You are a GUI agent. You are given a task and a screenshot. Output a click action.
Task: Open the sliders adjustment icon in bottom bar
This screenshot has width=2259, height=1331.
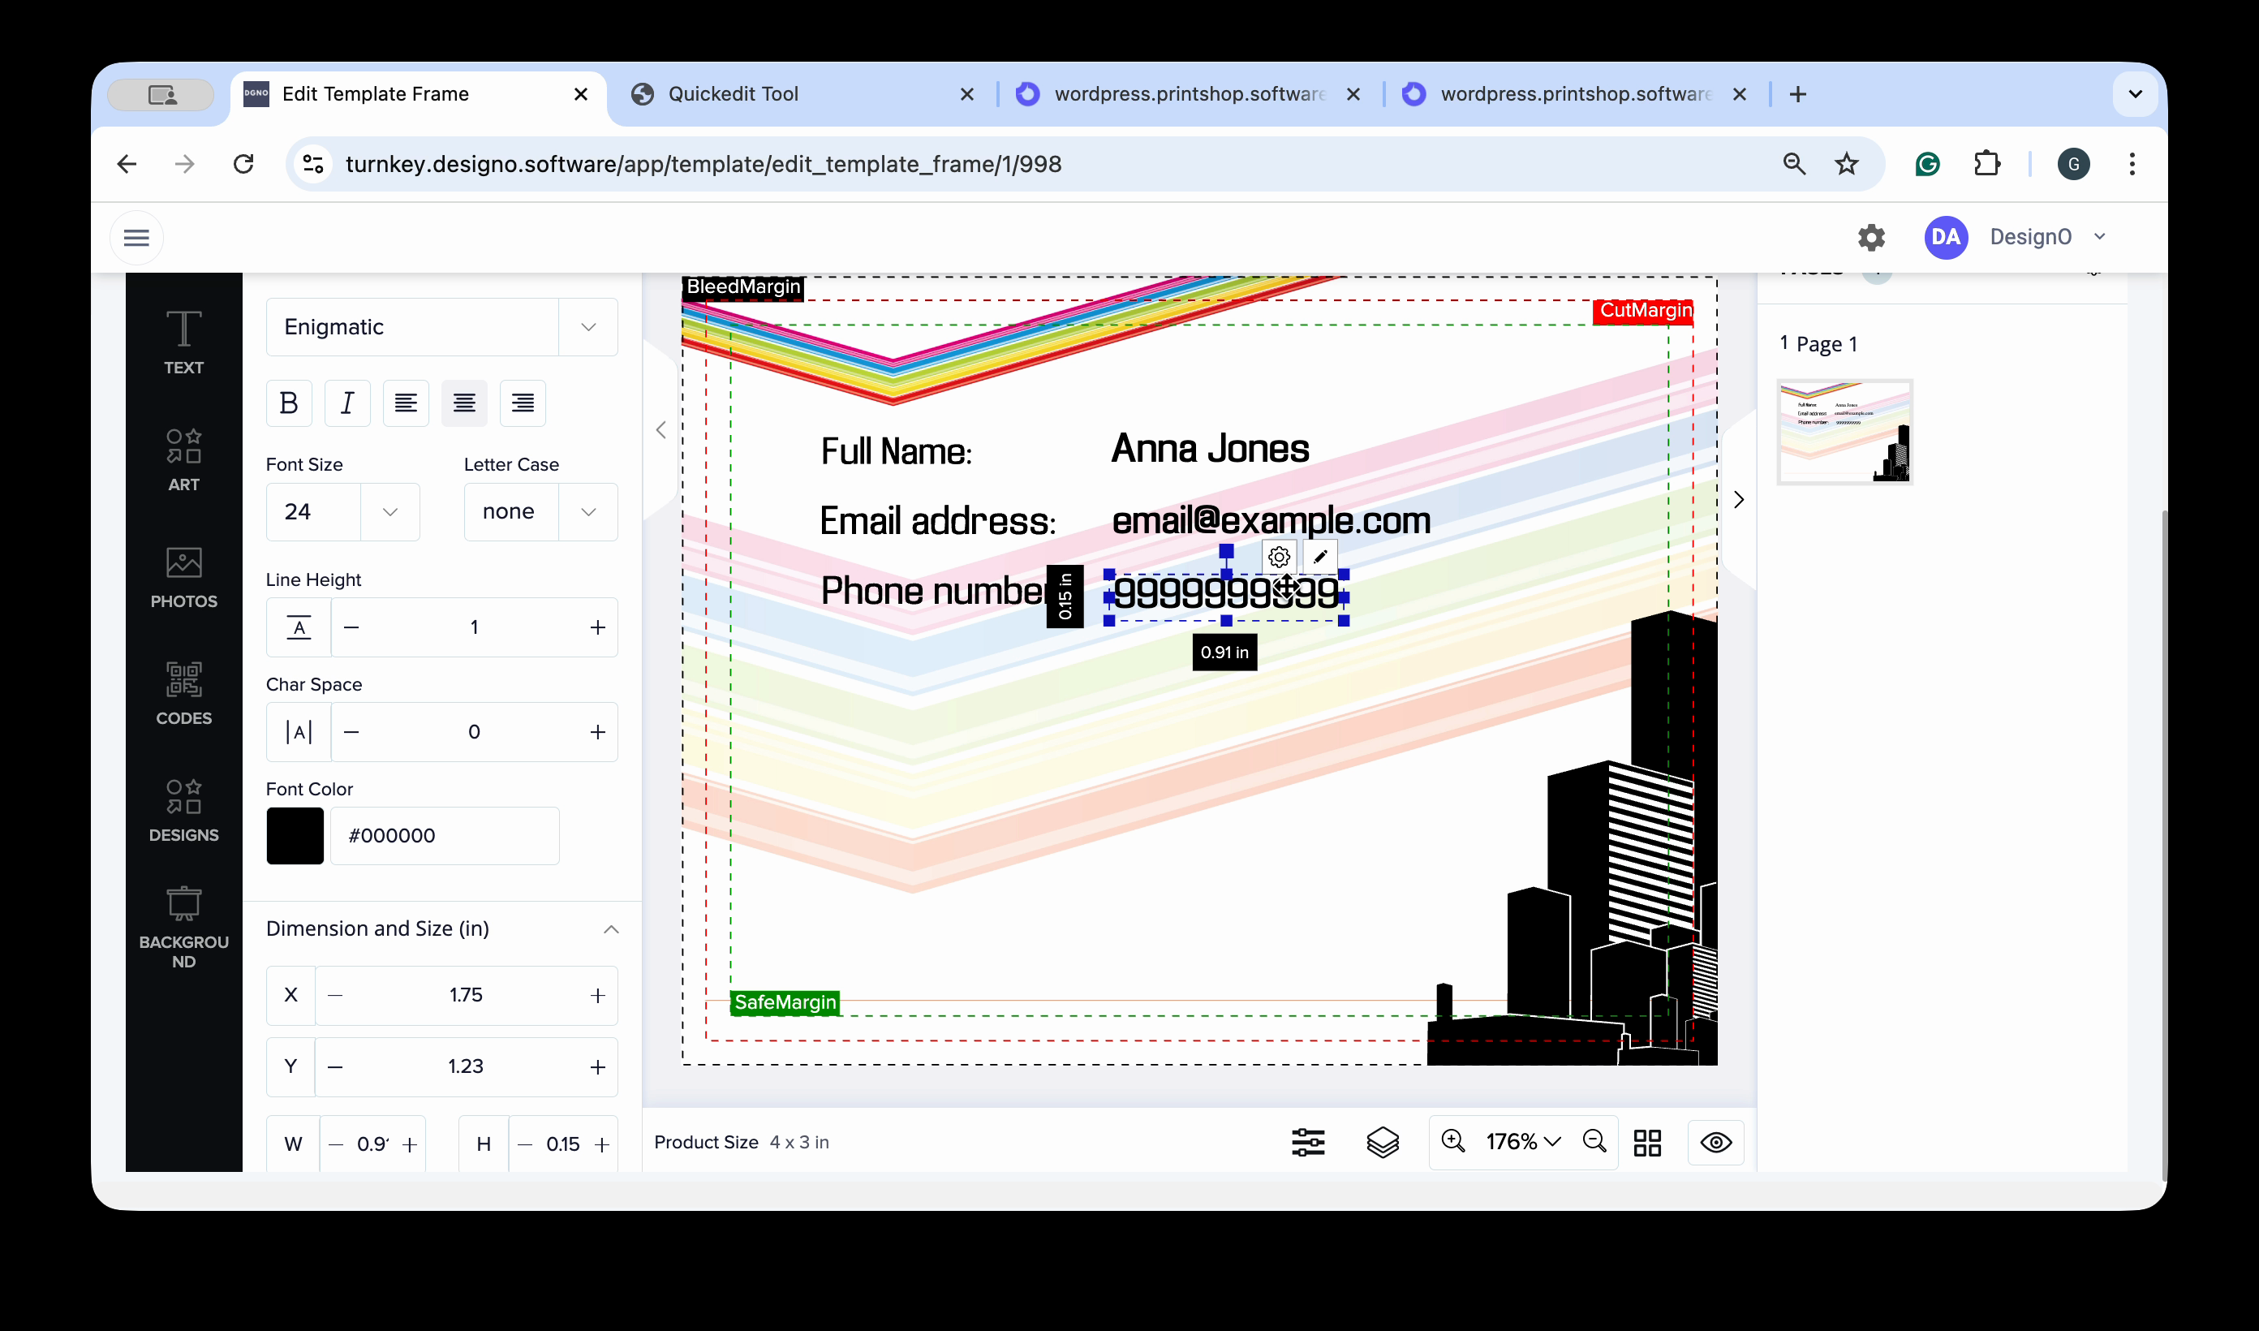click(1308, 1142)
